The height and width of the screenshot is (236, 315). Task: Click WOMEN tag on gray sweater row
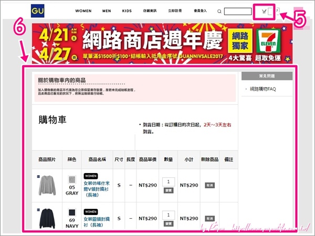tap(91, 176)
